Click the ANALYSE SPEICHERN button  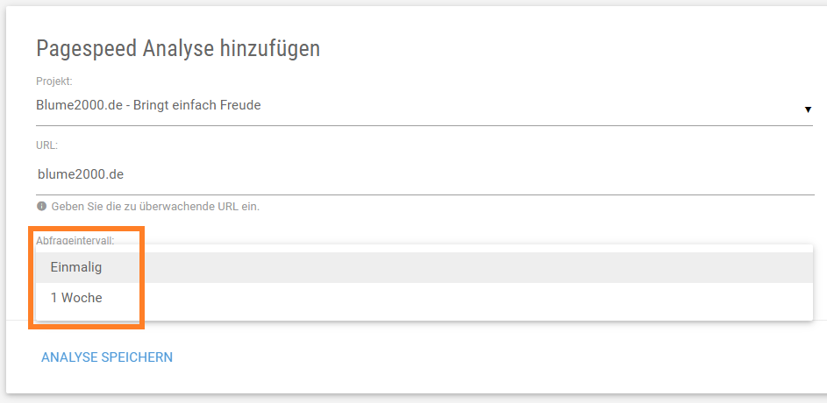click(x=107, y=357)
